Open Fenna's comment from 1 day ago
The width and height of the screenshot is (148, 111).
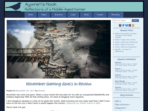(126, 70)
